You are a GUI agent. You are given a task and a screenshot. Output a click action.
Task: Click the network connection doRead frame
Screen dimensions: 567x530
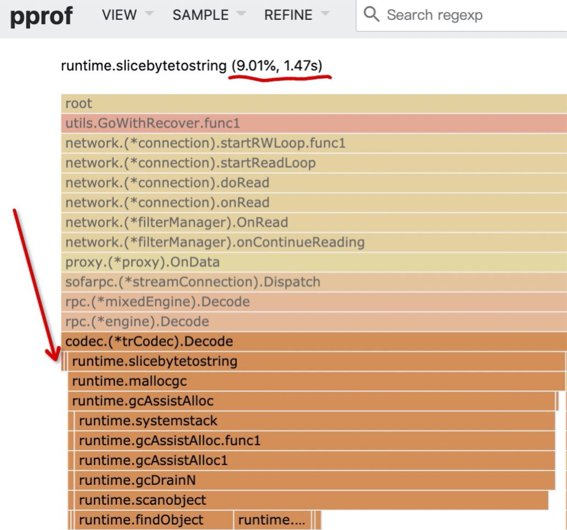coord(314,183)
